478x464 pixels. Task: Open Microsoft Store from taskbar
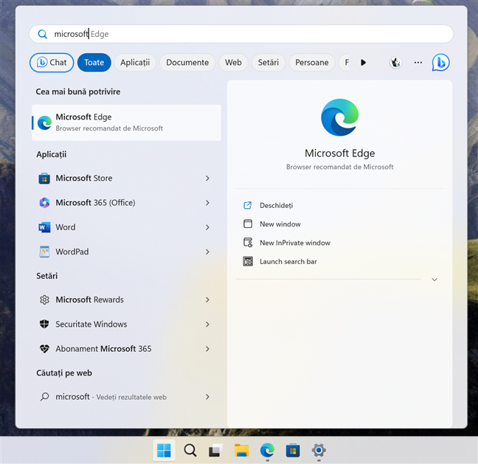[x=293, y=450]
